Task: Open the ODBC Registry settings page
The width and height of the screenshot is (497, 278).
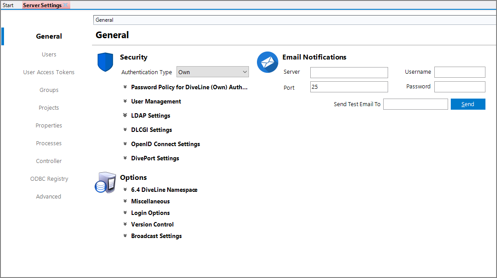Action: point(49,178)
